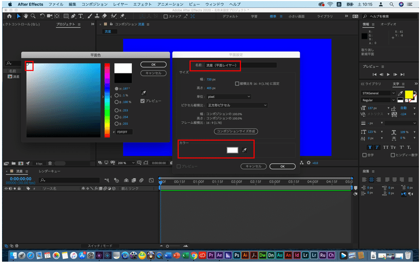Enable the スナップ checkbox
Screen dimensions: 420x262
[x=165, y=16]
